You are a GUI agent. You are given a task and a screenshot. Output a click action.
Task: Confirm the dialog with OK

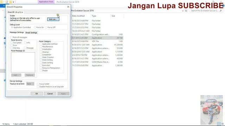coord(37,93)
